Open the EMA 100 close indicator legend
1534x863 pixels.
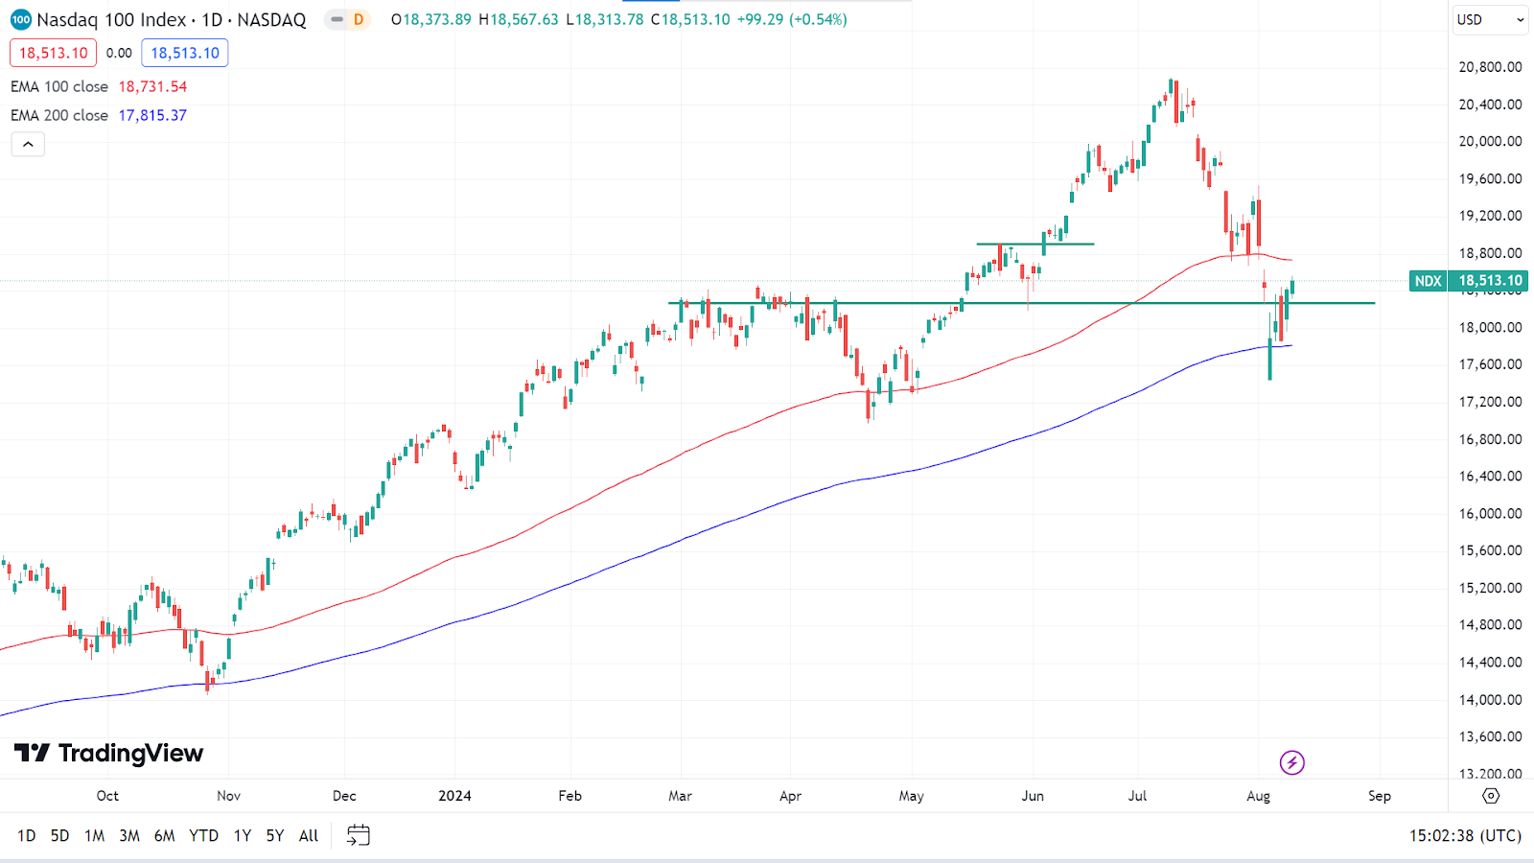(x=59, y=86)
